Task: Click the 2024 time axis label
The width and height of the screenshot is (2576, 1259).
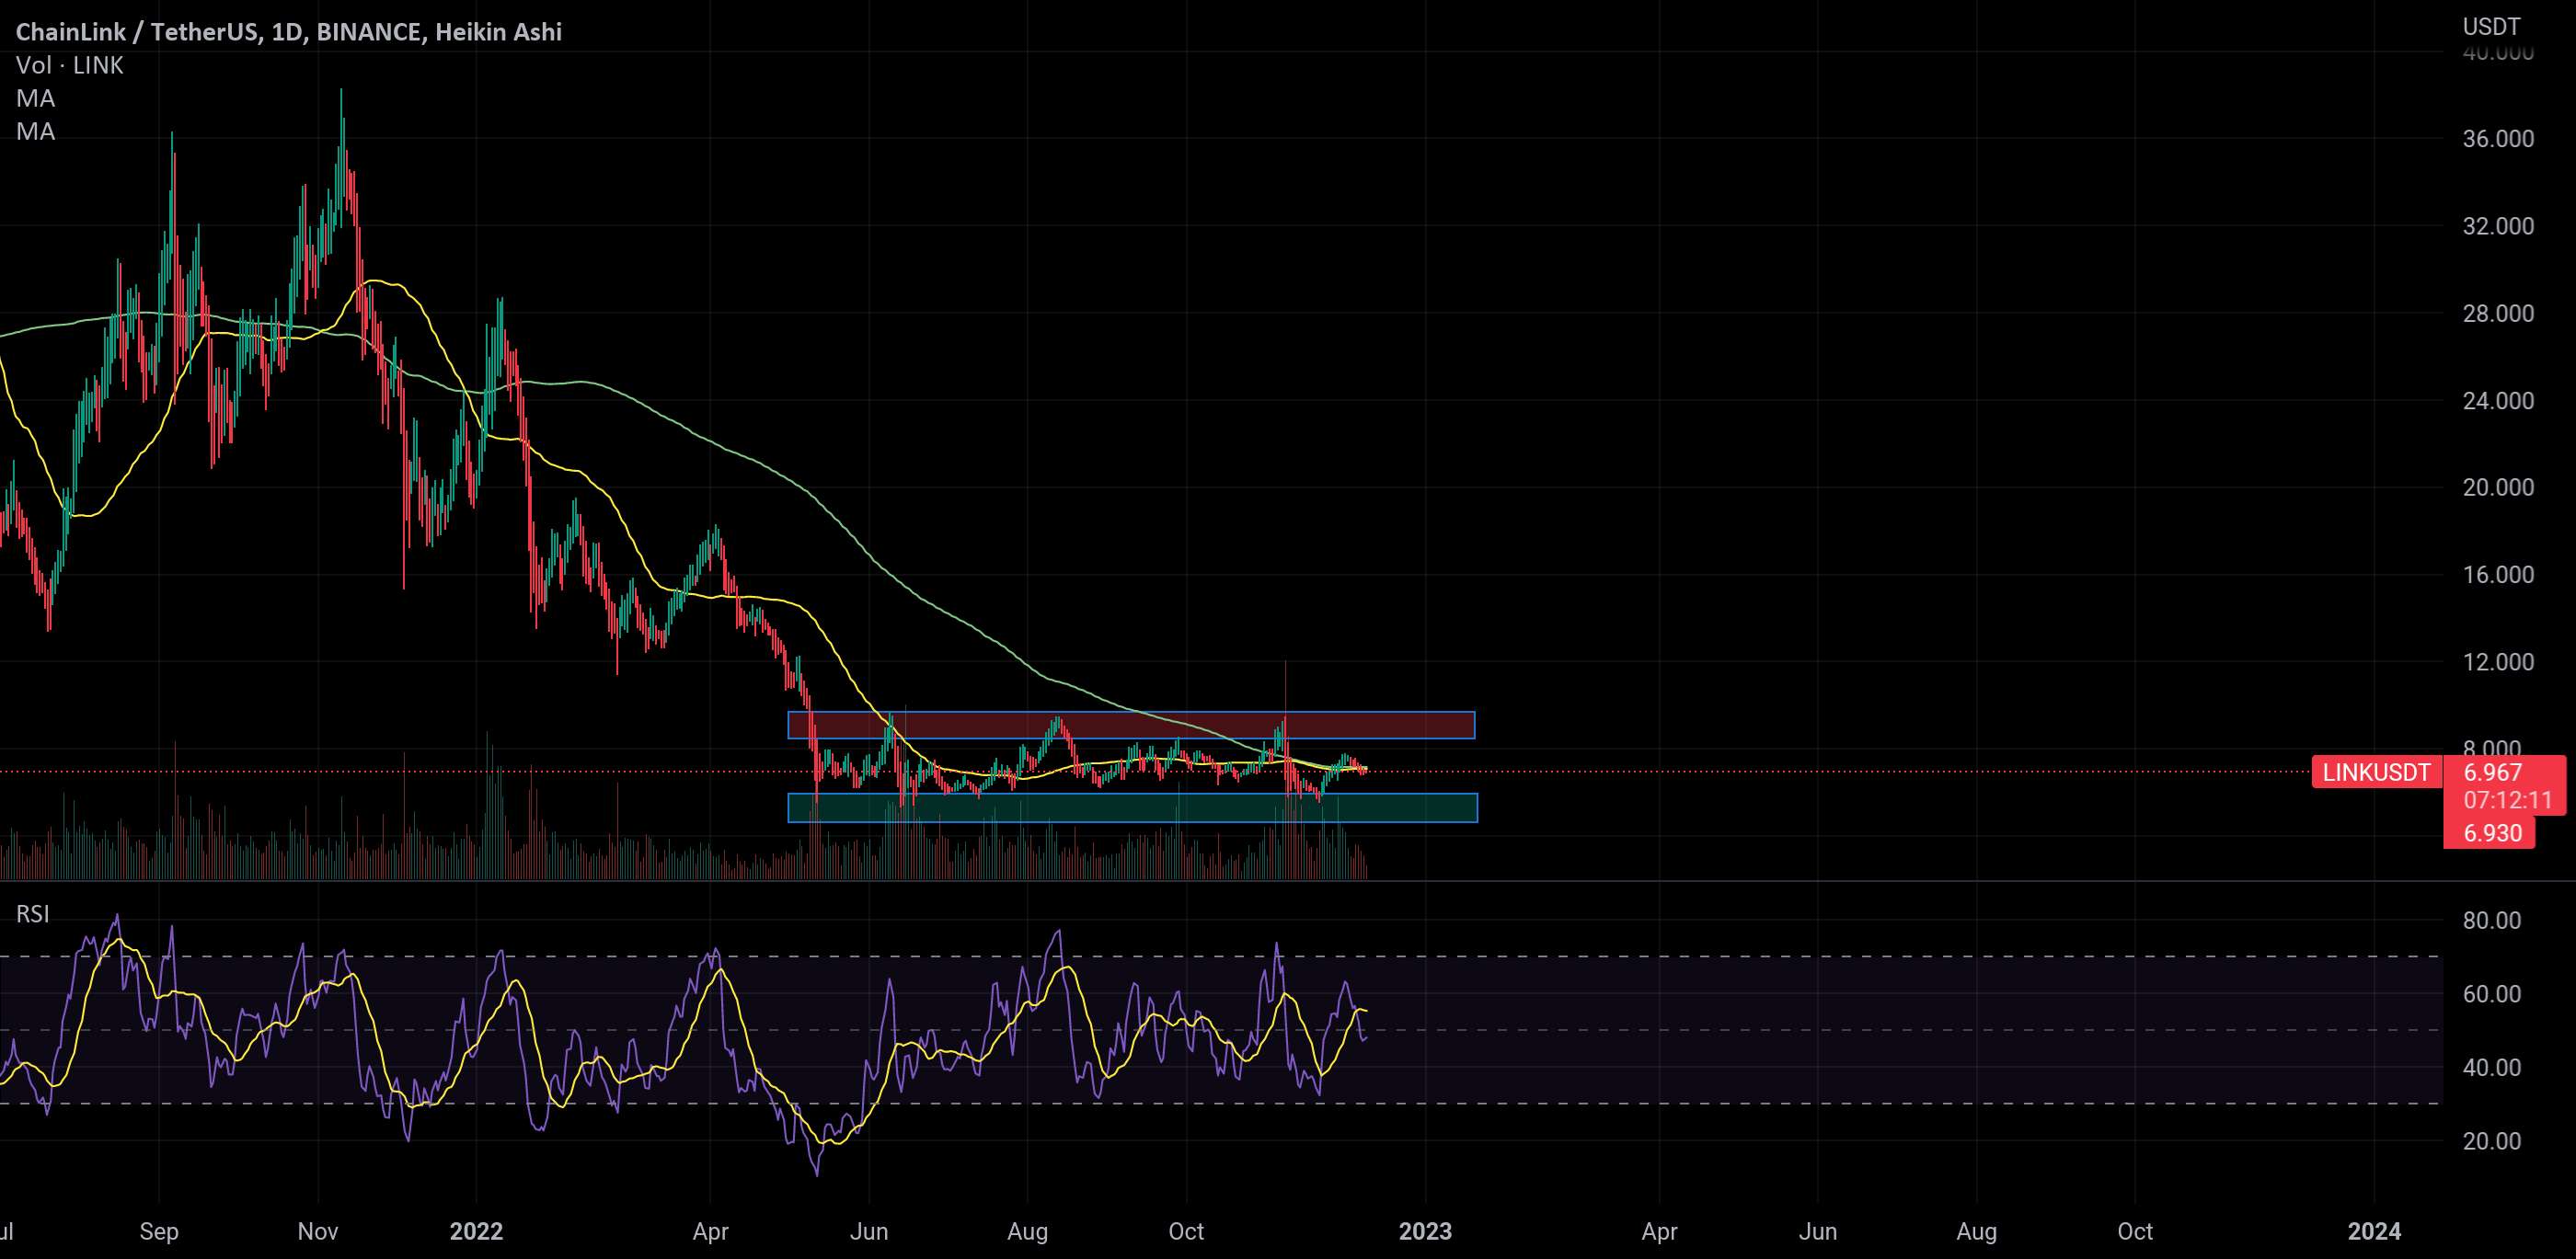Action: (2374, 1231)
